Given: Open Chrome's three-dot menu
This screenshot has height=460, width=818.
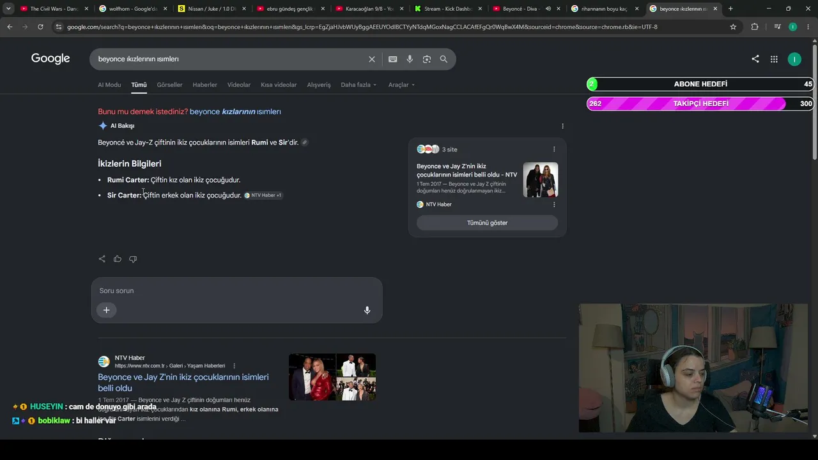Looking at the screenshot, I should 808,27.
